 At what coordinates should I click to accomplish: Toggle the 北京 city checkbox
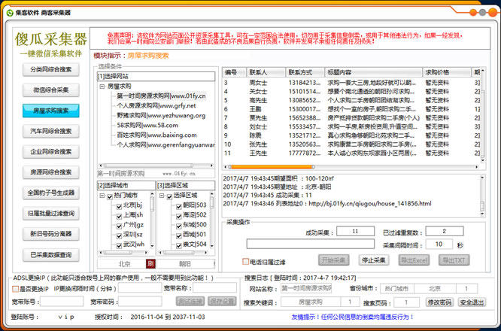(119, 205)
